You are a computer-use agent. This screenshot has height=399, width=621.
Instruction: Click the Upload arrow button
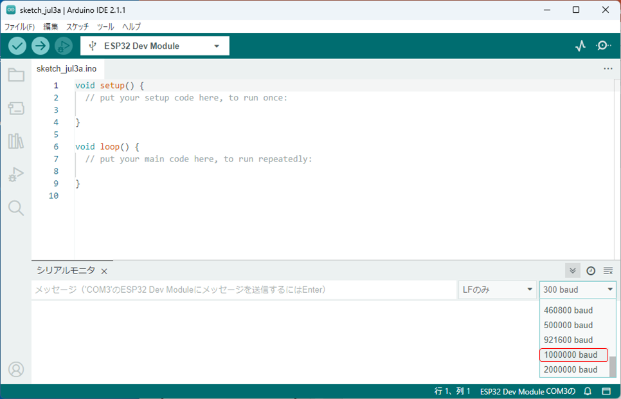tap(40, 46)
